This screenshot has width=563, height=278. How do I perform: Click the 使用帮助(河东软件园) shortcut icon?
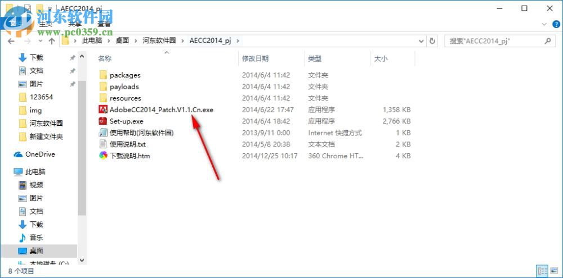click(103, 133)
